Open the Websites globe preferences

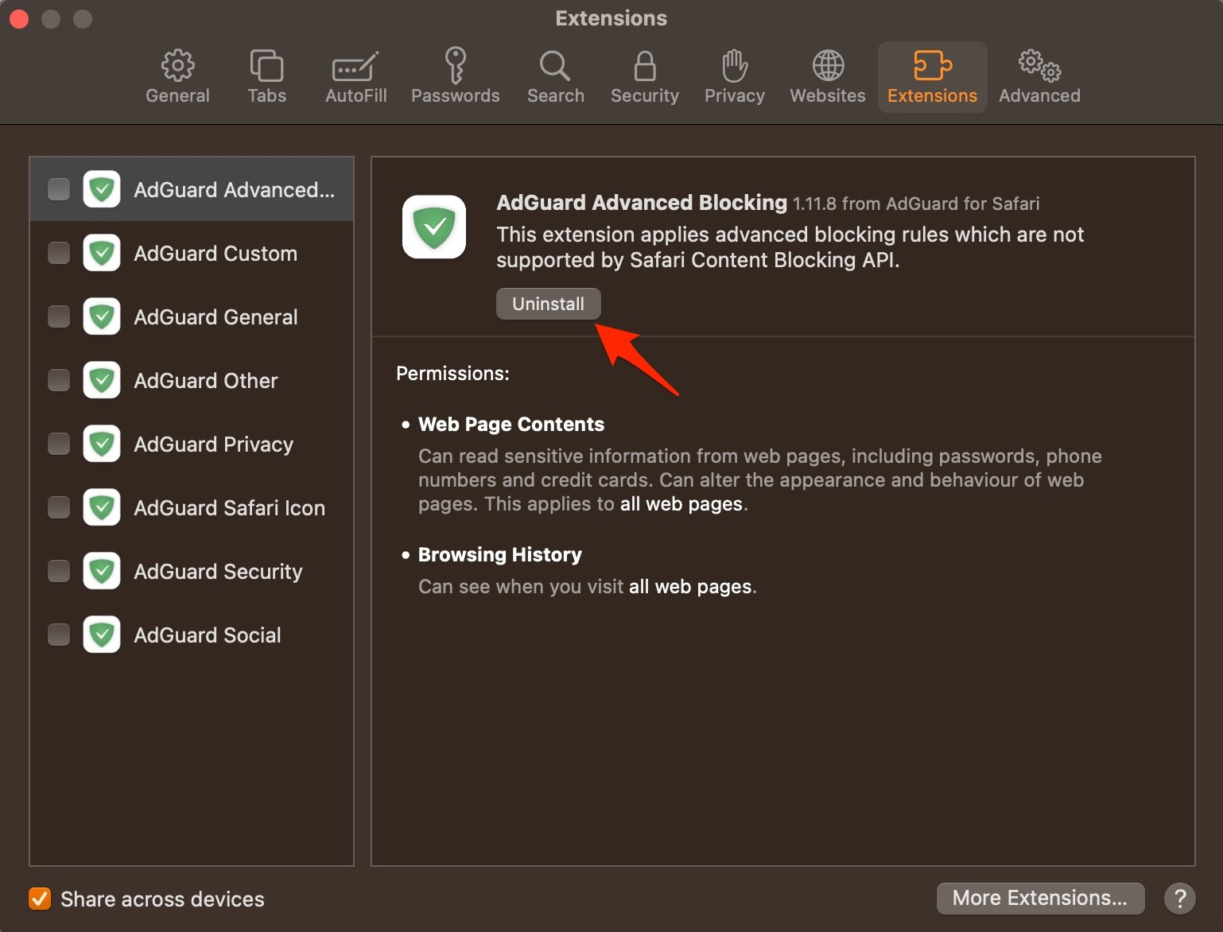coord(827,76)
